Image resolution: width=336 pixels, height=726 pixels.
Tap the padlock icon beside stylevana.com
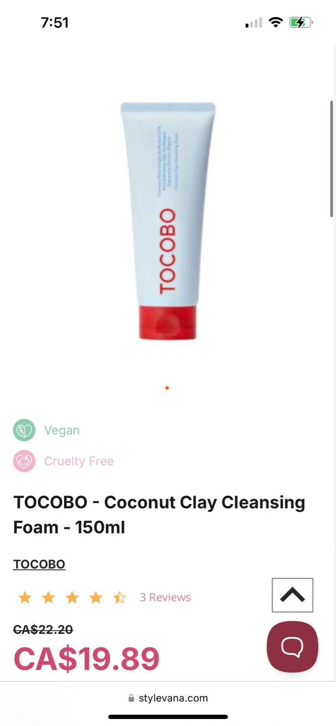132,698
